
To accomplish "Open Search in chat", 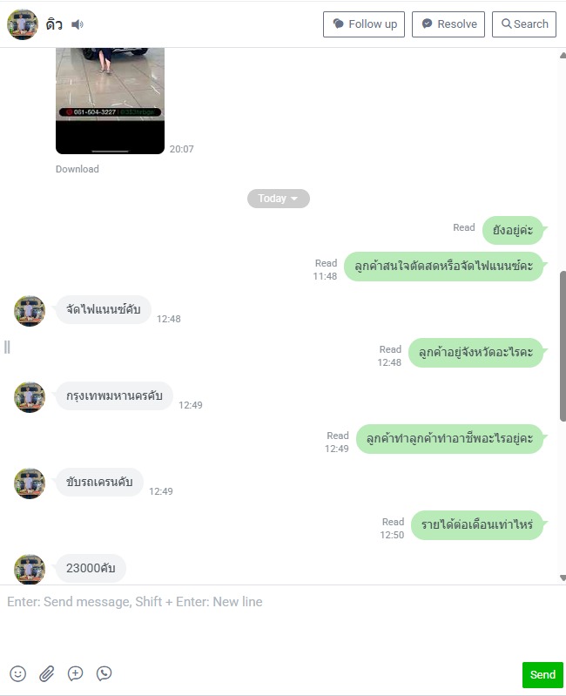I will pyautogui.click(x=524, y=24).
